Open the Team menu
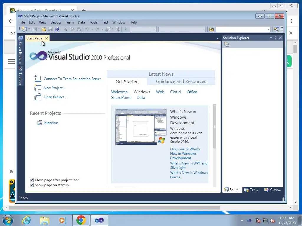The height and width of the screenshot is (226, 302). coord(69,22)
